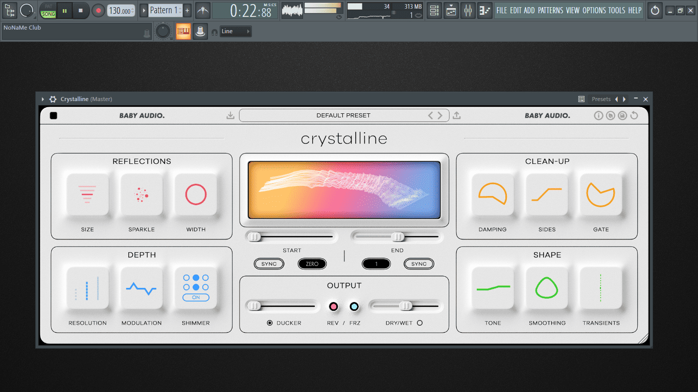Add new pattern with plus button
Viewport: 698px width, 392px height.
(x=187, y=10)
